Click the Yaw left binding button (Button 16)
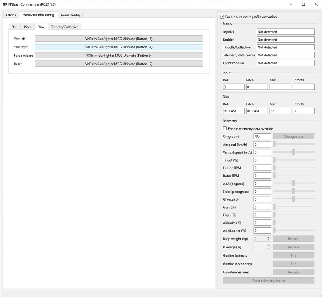323x298 pixels. [119, 39]
